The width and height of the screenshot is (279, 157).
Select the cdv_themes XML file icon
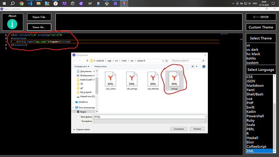pyautogui.click(x=153, y=81)
